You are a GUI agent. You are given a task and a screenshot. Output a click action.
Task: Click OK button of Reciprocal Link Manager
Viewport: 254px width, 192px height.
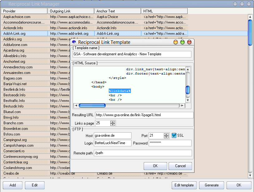click(239, 185)
